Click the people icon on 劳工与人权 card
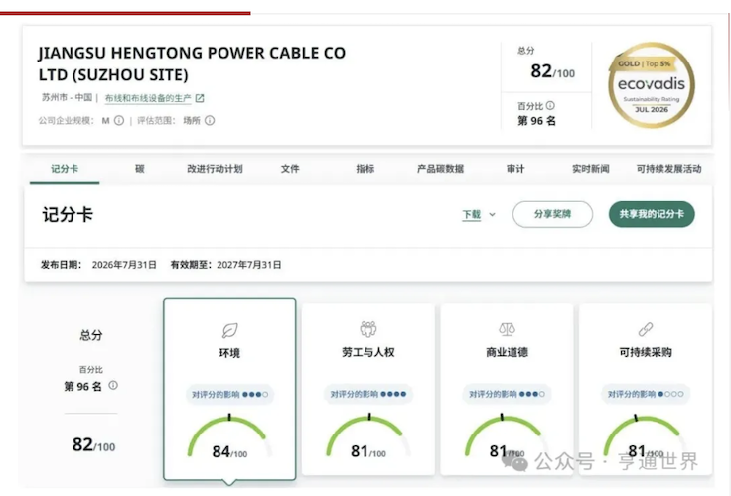The width and height of the screenshot is (731, 496). [x=368, y=329]
